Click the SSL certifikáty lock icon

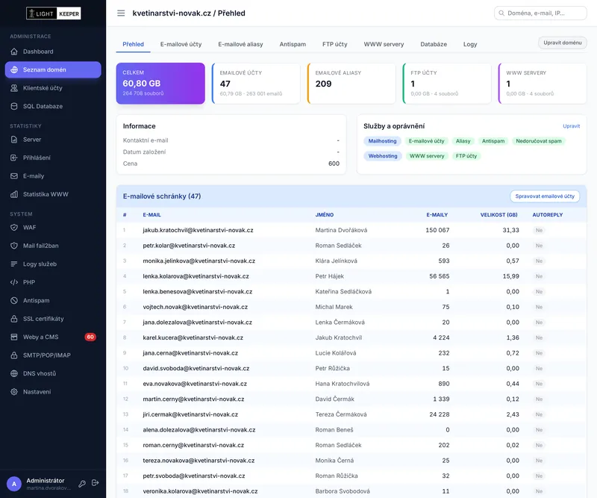point(14,319)
